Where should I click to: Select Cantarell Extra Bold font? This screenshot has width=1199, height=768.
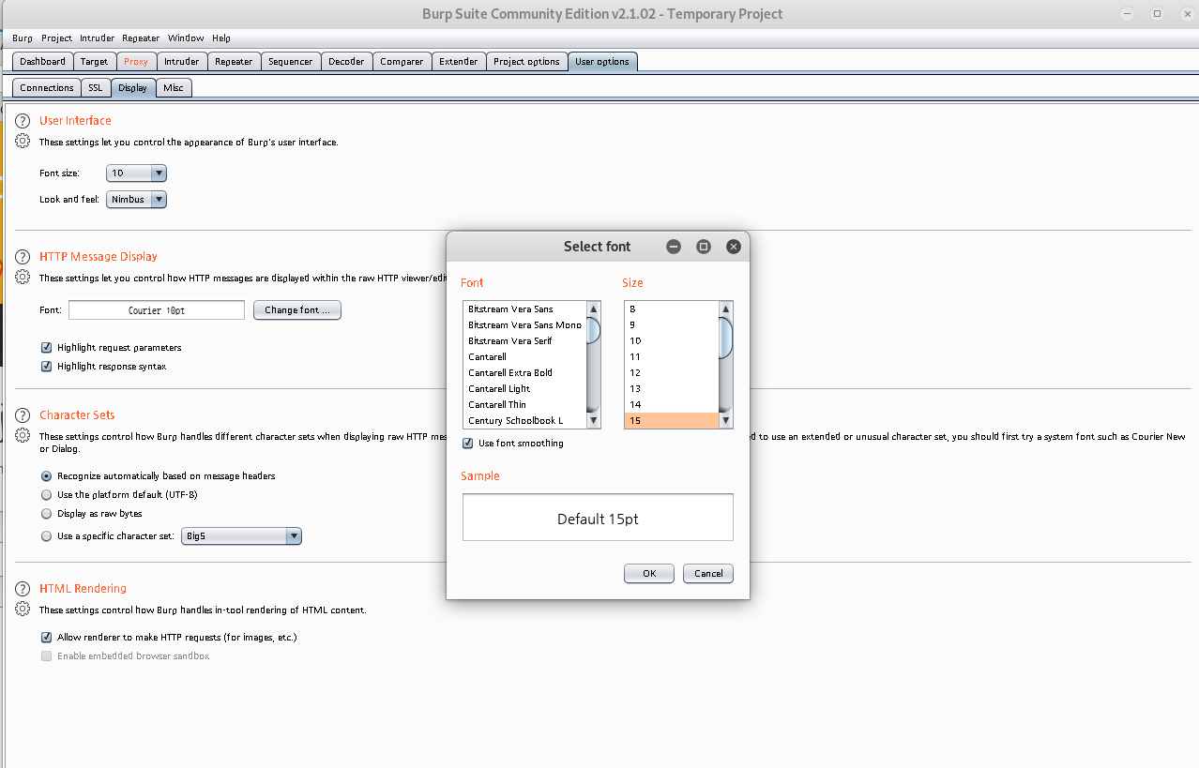click(525, 373)
